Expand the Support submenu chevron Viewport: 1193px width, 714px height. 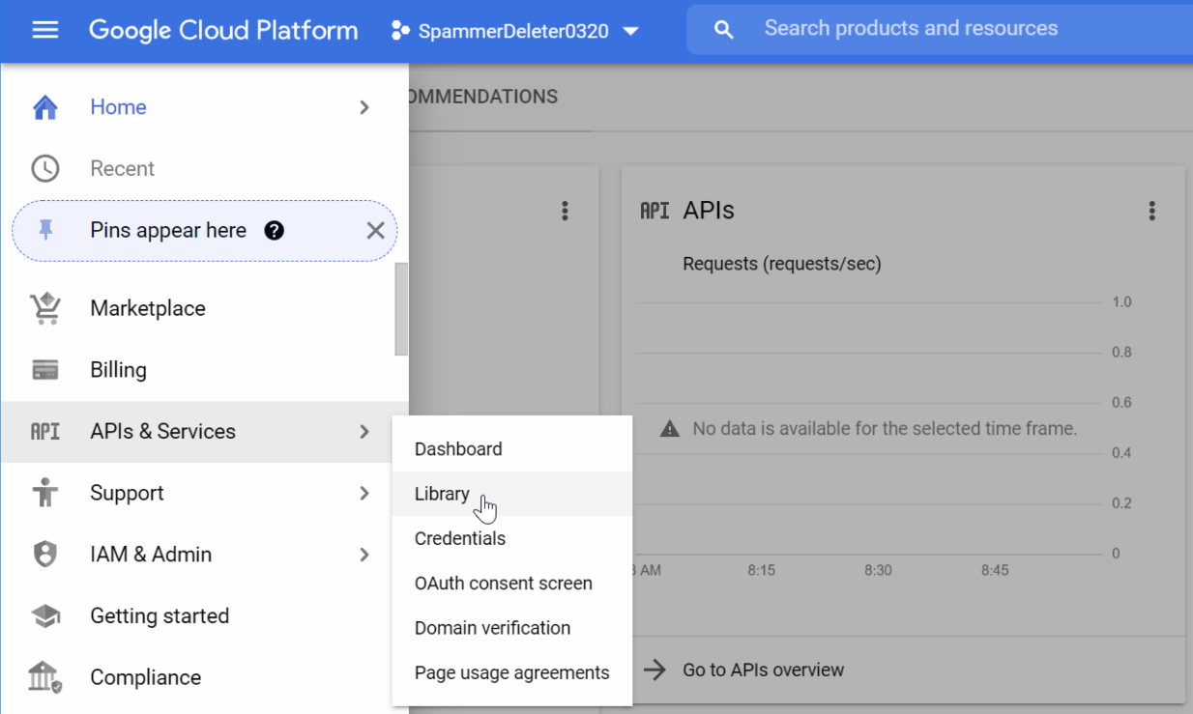pos(364,493)
